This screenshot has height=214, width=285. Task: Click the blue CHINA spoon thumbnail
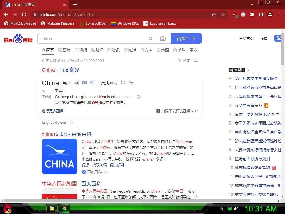point(60,157)
